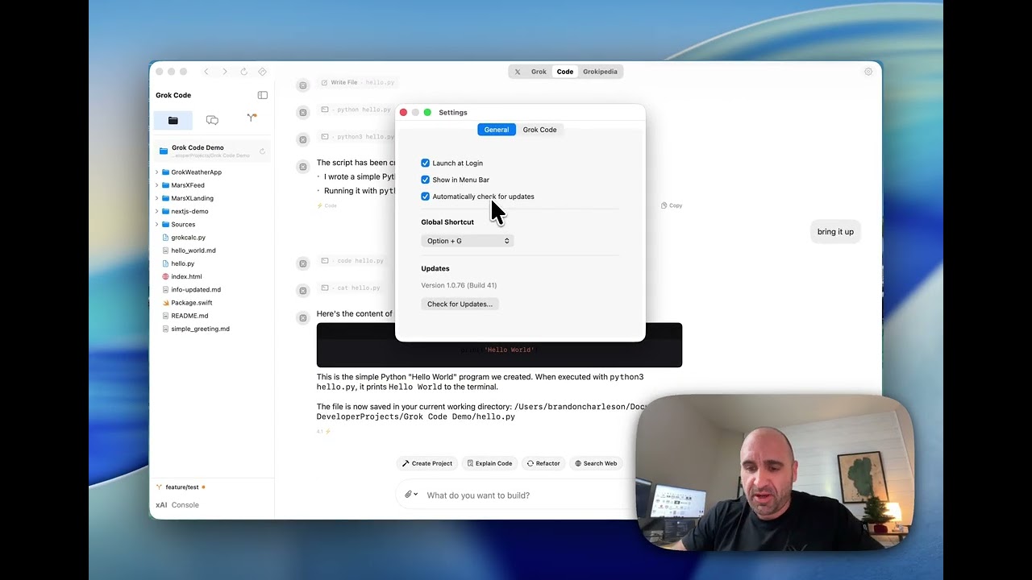Viewport: 1032px width, 580px height.
Task: Click the step icon beside code hello.py
Action: tap(303, 263)
